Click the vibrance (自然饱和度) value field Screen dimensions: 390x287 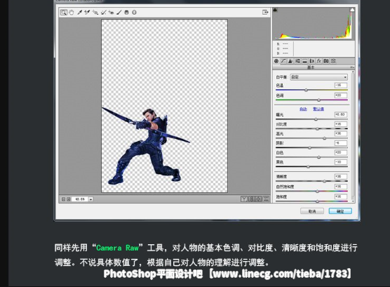coord(341,187)
